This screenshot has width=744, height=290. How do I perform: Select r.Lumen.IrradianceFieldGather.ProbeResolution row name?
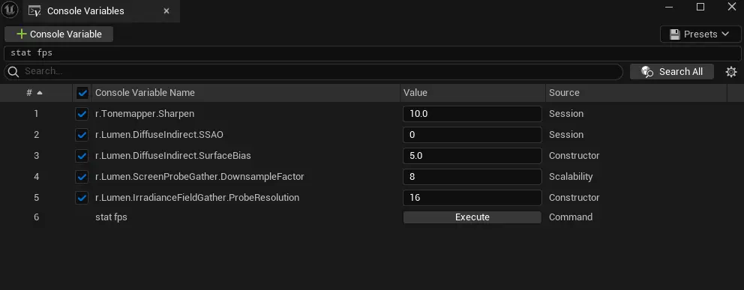pyautogui.click(x=197, y=198)
